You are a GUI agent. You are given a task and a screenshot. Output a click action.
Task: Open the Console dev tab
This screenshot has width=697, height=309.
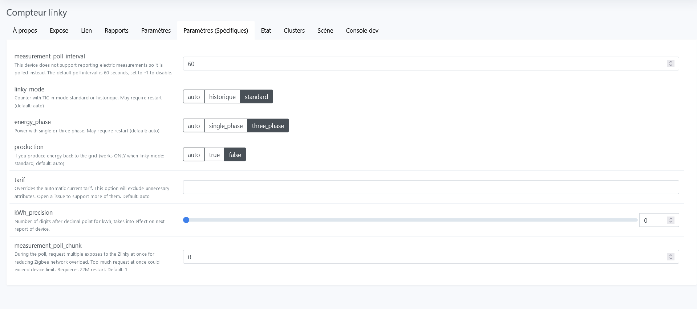(362, 30)
